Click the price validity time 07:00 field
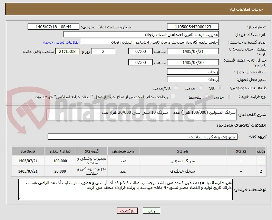Image resolution: width=272 pixels, height=220 pixels. click(140, 62)
